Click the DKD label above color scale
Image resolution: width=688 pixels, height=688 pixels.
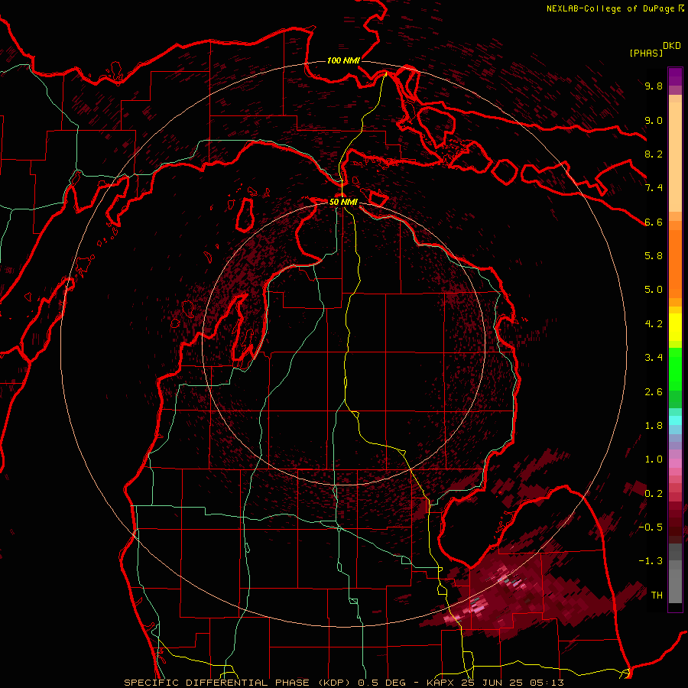point(672,46)
